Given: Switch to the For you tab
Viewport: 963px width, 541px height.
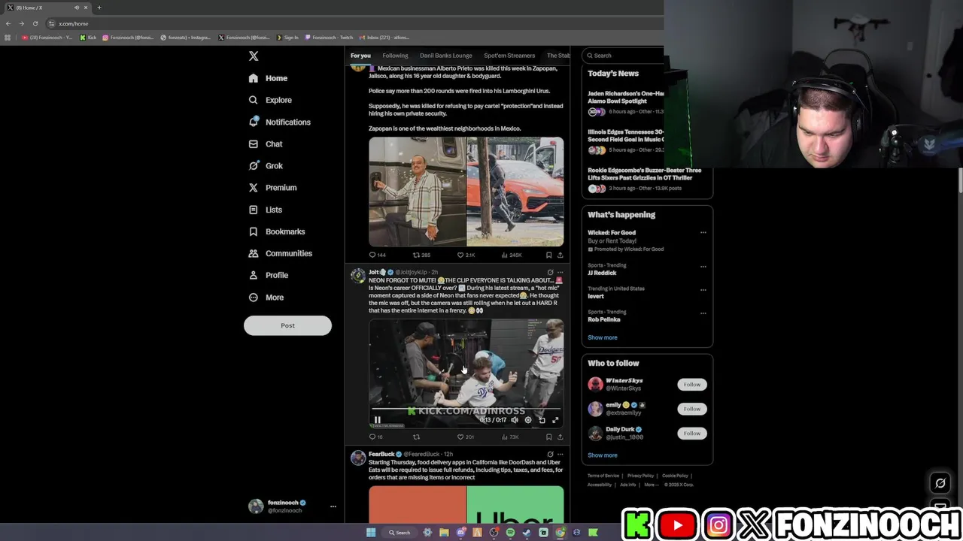Looking at the screenshot, I should click(x=360, y=56).
